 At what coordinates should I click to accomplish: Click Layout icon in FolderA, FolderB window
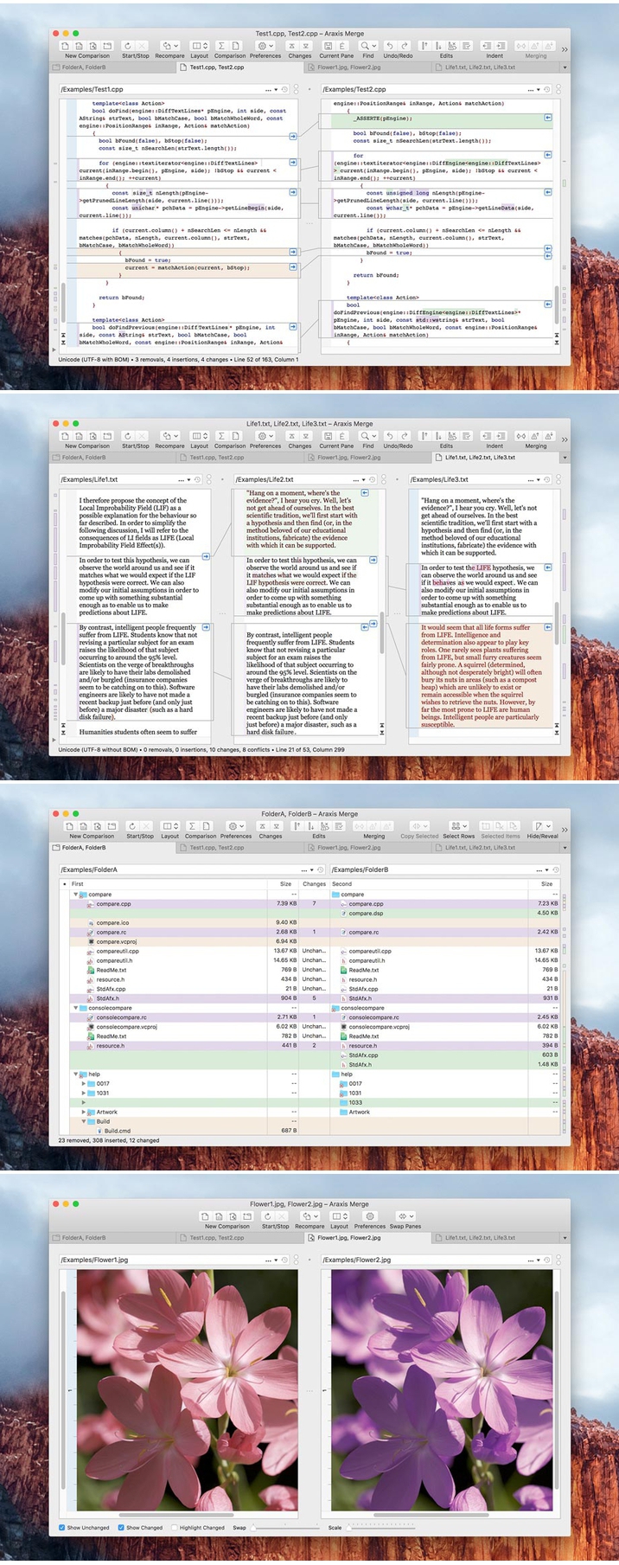click(170, 826)
